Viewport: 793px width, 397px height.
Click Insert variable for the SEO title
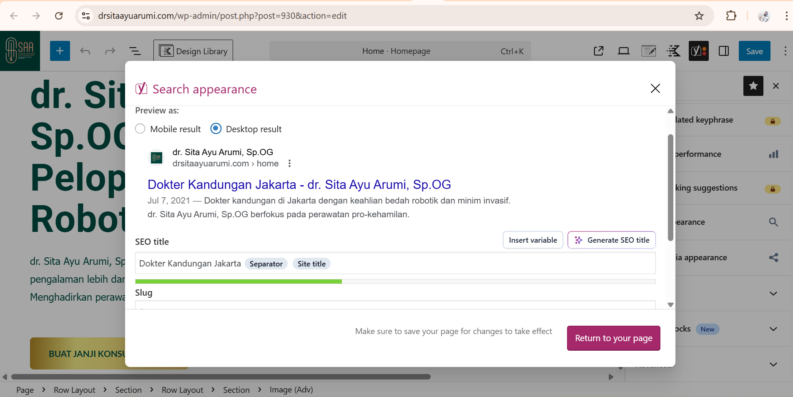point(533,240)
